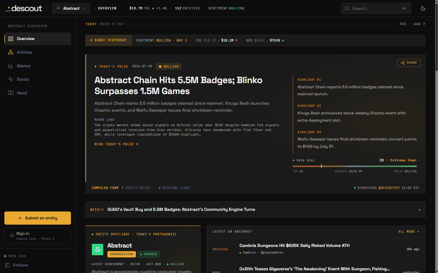Click the Sign in button
This screenshot has width=438, height=273.
tap(38, 236)
